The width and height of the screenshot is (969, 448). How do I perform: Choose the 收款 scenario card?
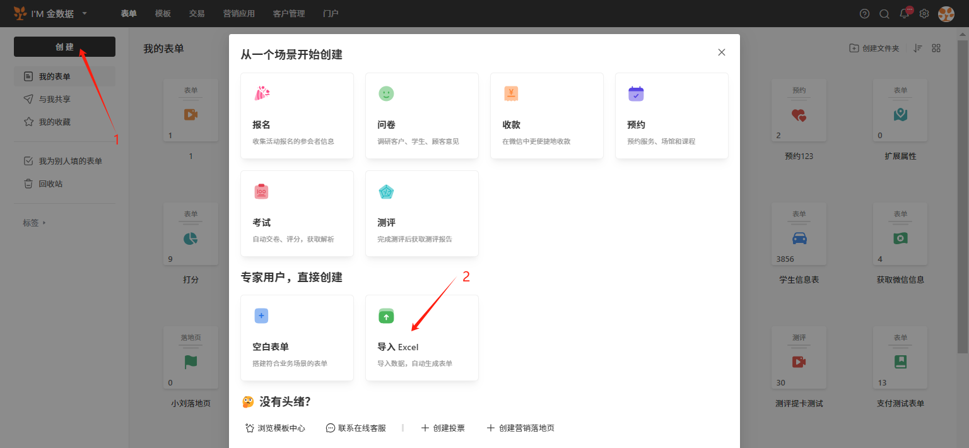click(x=547, y=115)
